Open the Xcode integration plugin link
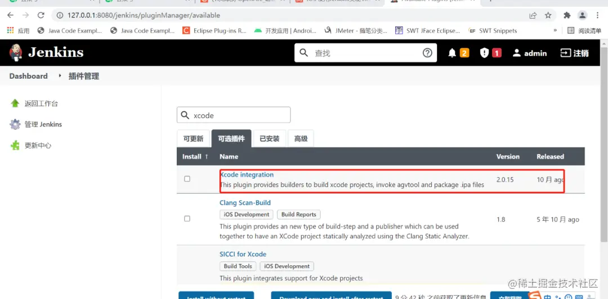 click(247, 175)
